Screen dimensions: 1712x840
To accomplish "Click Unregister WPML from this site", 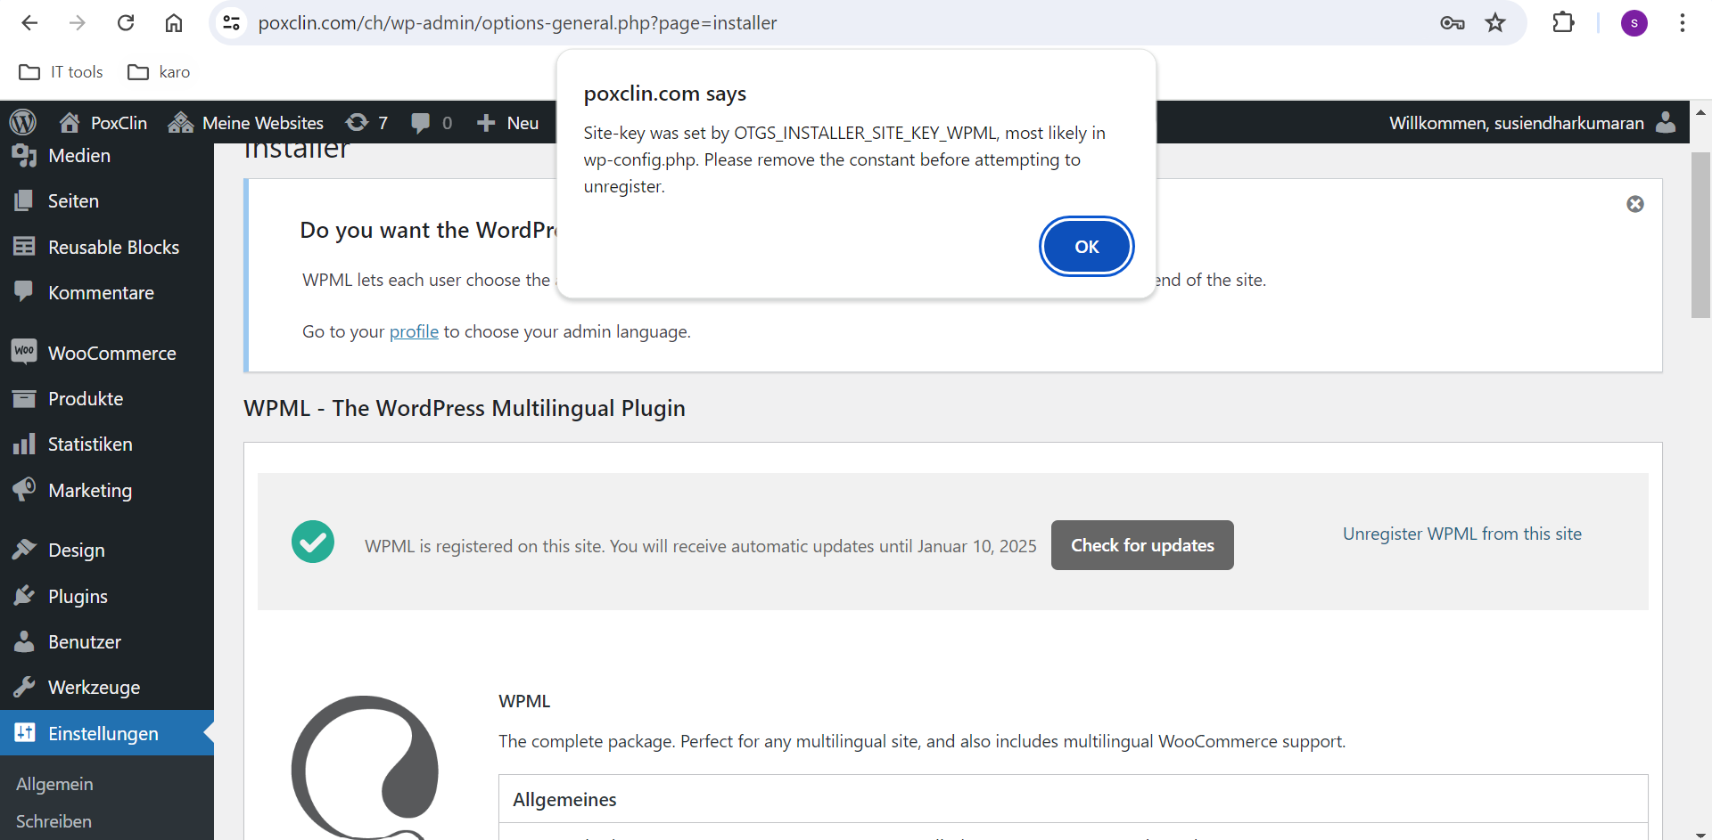I will coord(1462,534).
